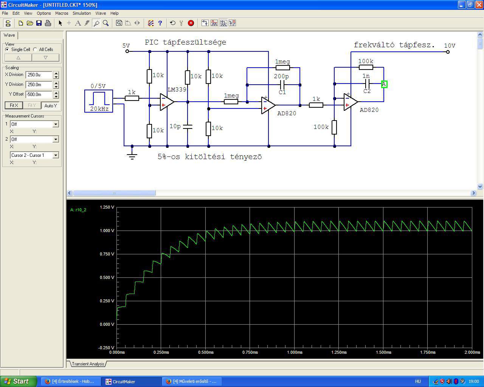The image size is (484, 387).
Task: Decrease Y Offset with down stepper
Action: (56, 96)
